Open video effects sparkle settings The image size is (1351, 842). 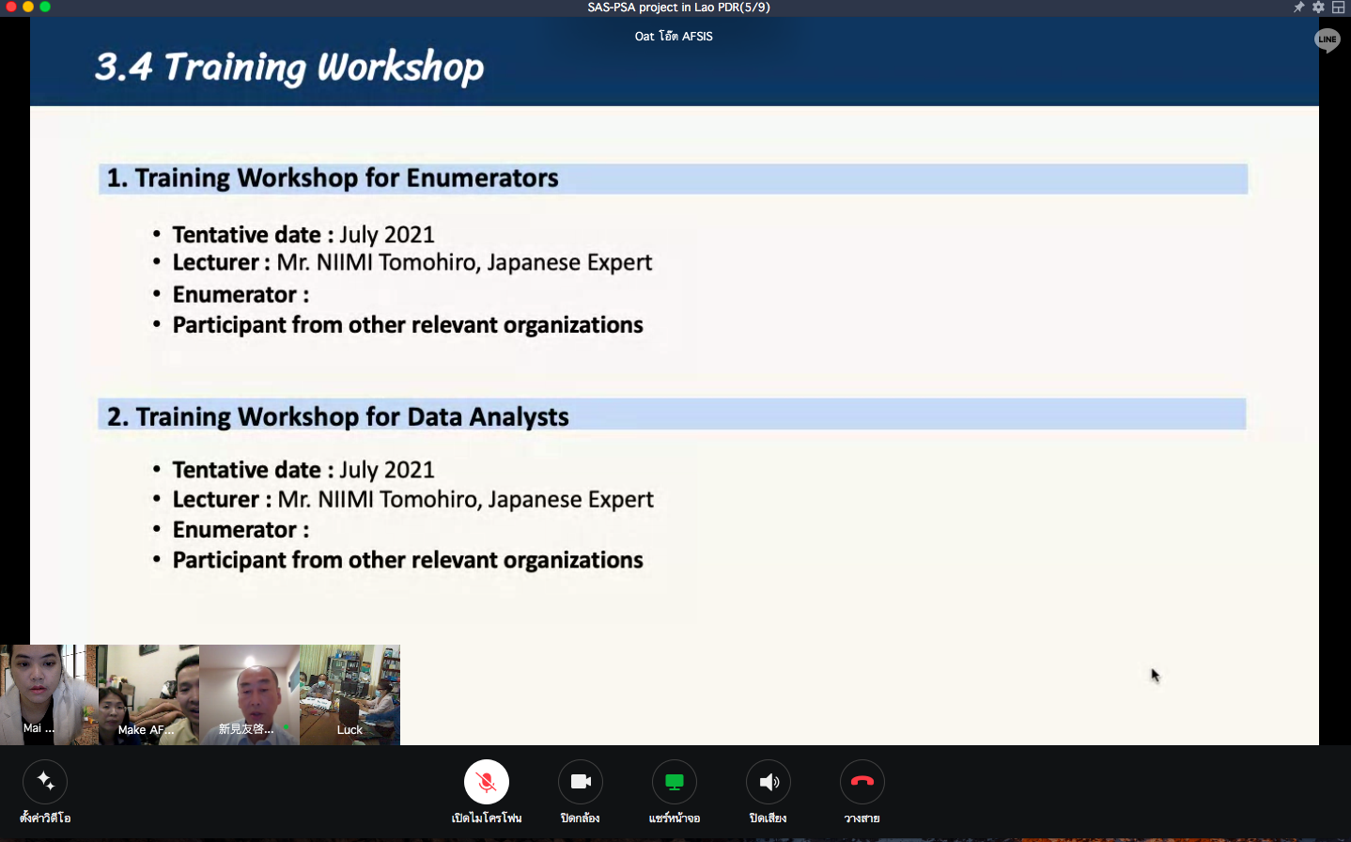[x=45, y=782]
